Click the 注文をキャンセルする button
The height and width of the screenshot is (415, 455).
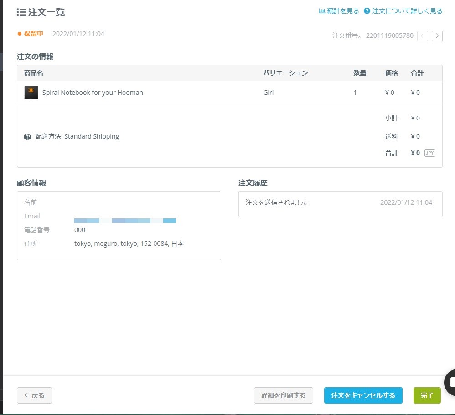click(363, 395)
